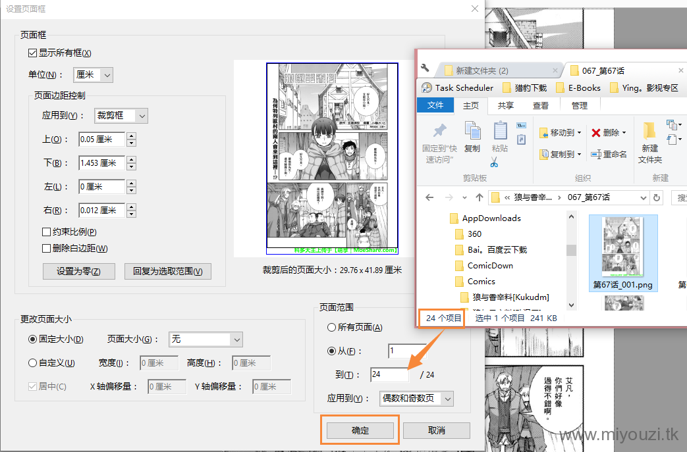Screen dimensions: 687x452
Task: Click the 上 margin input field
Action: pos(101,139)
